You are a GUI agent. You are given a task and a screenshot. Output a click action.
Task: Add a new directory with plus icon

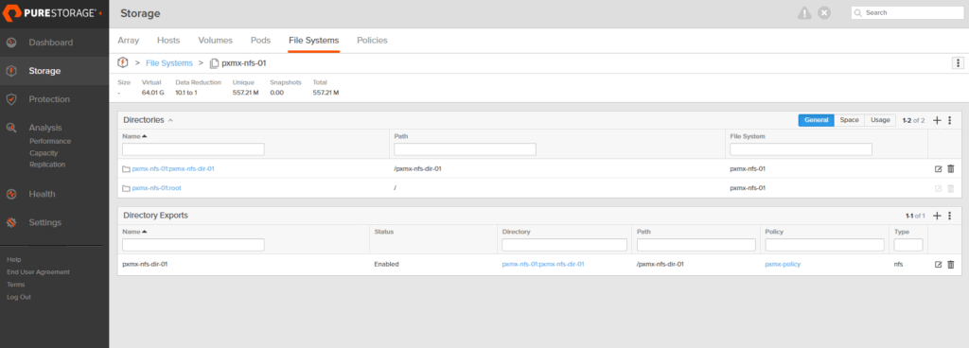coord(937,120)
